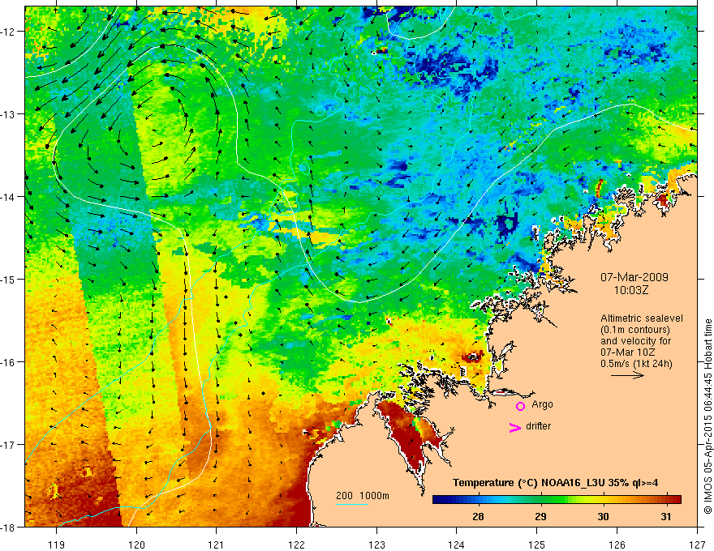
Task: Click latitude axis label '-13'
Action: [x=9, y=114]
